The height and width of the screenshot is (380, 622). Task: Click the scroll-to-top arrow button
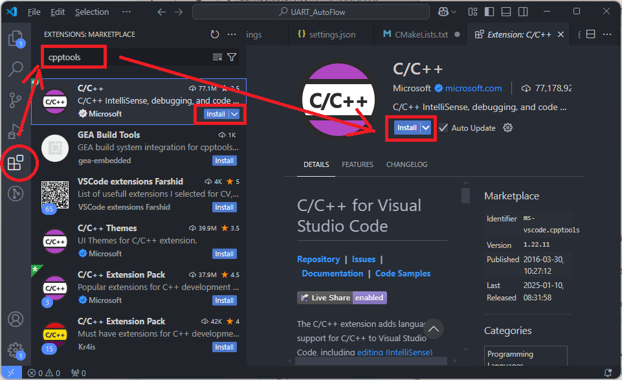point(434,329)
